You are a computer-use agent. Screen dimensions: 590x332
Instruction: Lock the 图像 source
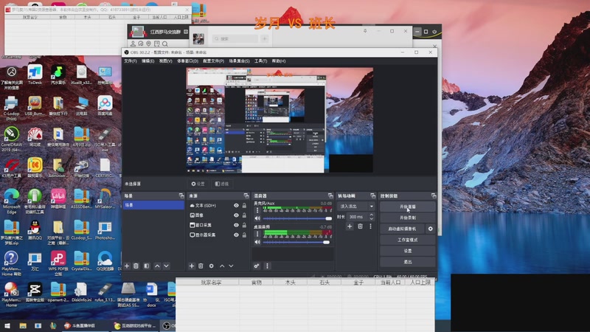245,215
